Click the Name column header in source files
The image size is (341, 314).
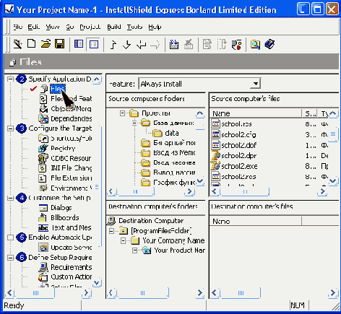pyautogui.click(x=256, y=113)
